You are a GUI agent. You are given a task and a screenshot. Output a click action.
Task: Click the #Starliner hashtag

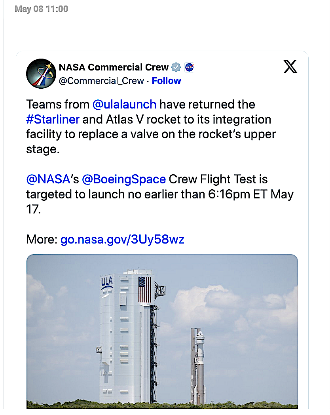[x=53, y=119]
